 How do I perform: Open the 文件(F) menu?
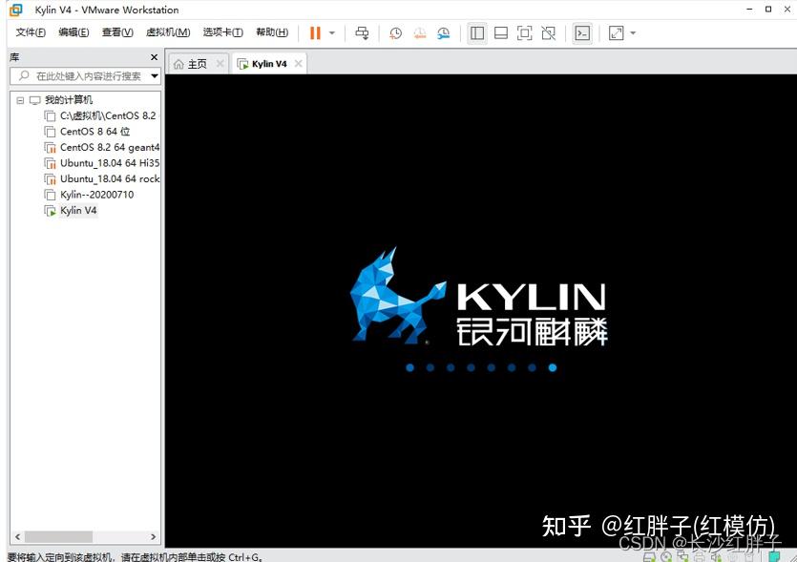point(31,32)
